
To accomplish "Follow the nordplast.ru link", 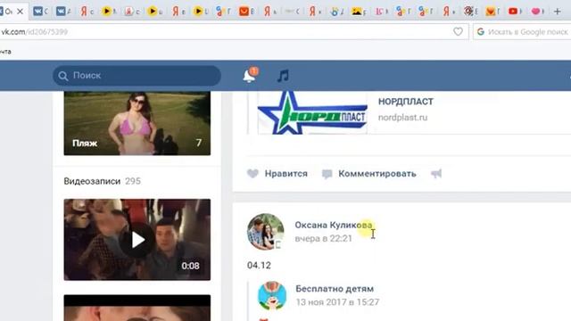I will [402, 117].
